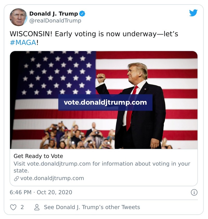Click the verified badge next to Trump's name
This screenshot has height=219, width=208.
[x=83, y=14]
